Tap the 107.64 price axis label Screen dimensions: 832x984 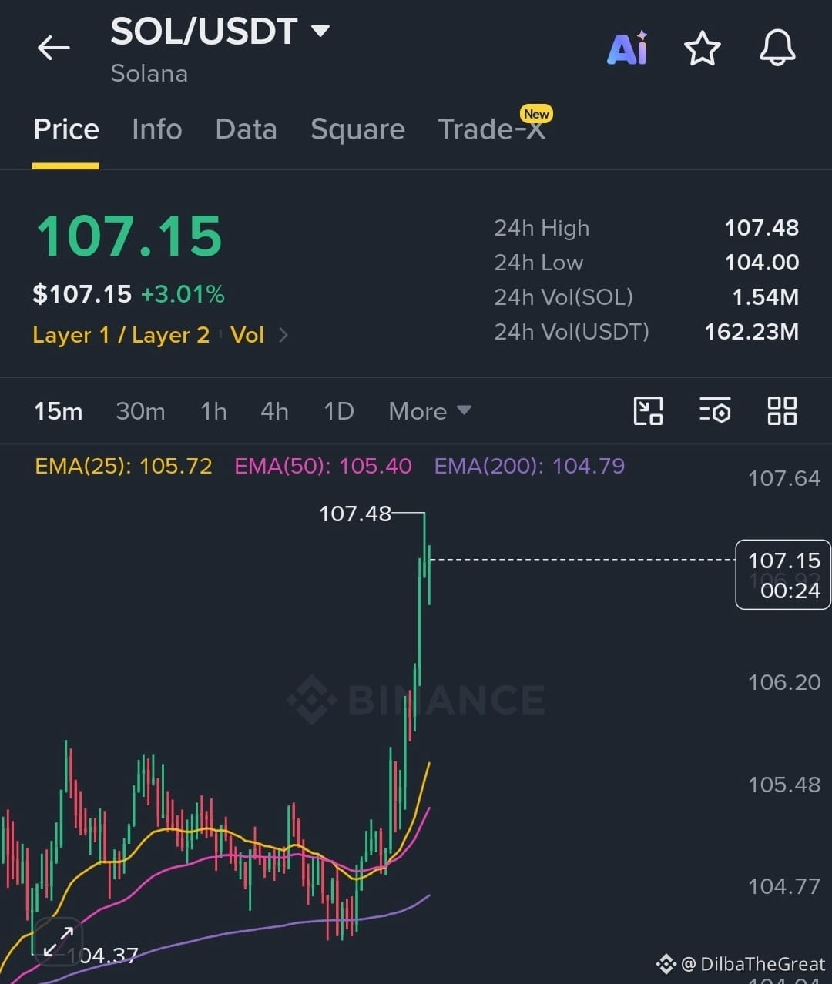(x=784, y=478)
